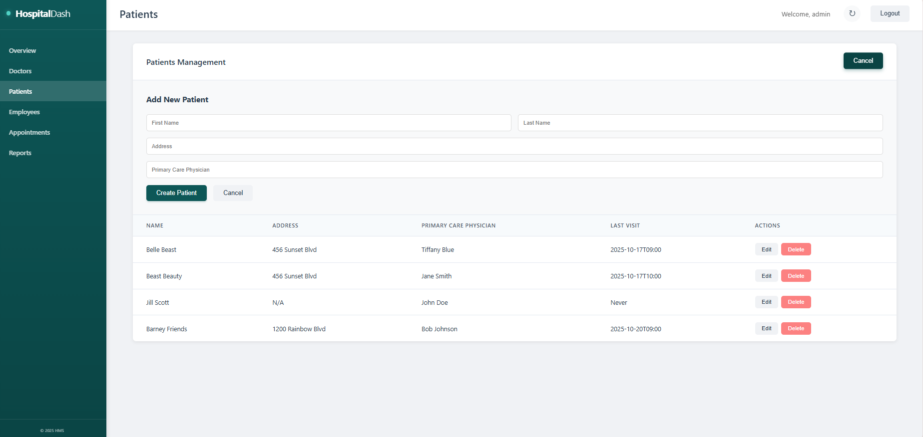Click the dark Cancel button in the Patients Management header
Viewport: 923px width, 437px height.
click(863, 61)
